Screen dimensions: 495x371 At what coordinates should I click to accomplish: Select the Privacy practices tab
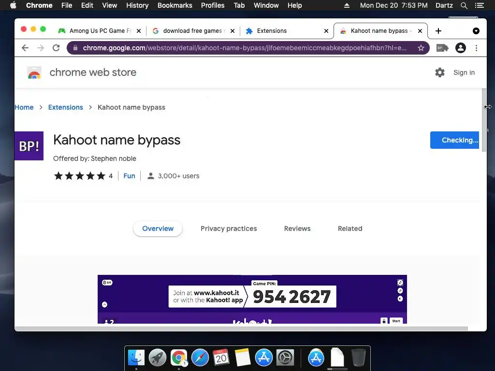click(x=229, y=228)
